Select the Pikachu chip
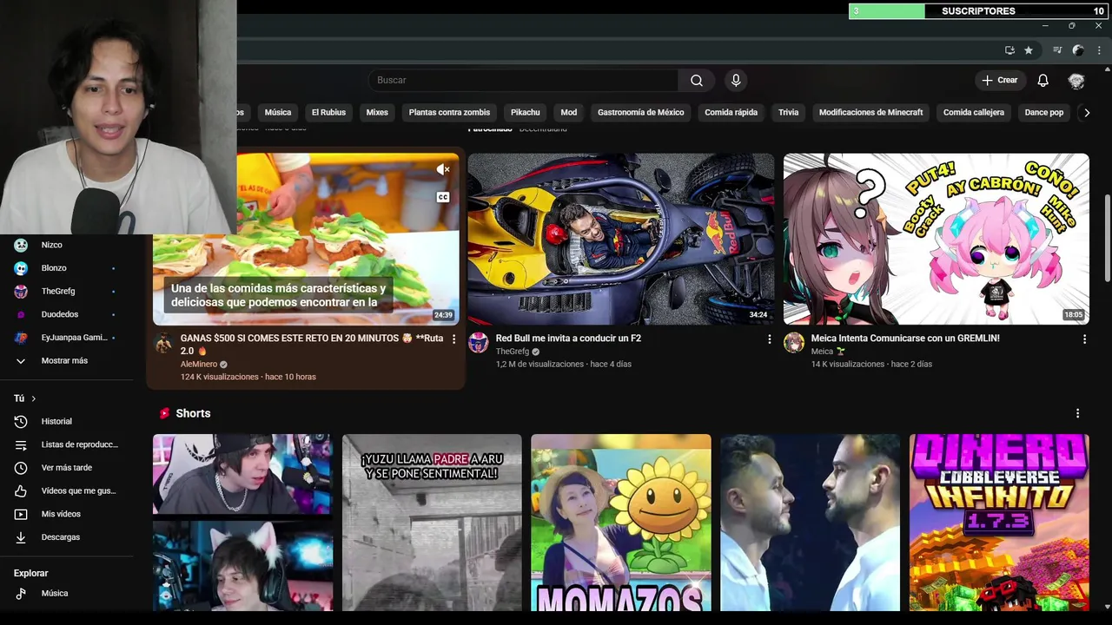The width and height of the screenshot is (1112, 625). [525, 112]
